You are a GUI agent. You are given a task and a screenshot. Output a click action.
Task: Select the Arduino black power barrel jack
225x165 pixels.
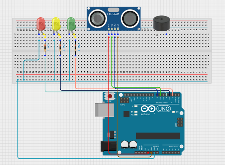pyautogui.click(x=109, y=146)
